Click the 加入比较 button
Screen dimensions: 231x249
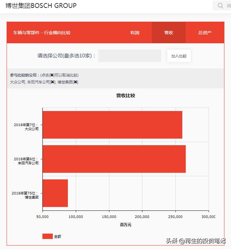(x=179, y=56)
